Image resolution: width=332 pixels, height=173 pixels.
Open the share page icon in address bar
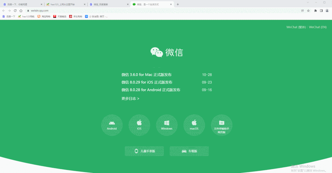302,10
